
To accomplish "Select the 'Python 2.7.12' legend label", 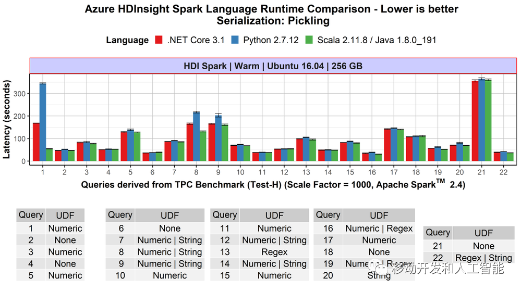I will click(x=271, y=40).
